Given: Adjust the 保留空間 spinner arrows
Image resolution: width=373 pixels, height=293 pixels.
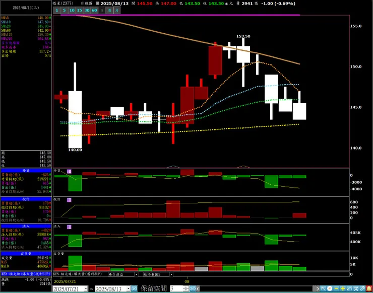Looking at the screenshot, I should pyautogui.click(x=186, y=289).
